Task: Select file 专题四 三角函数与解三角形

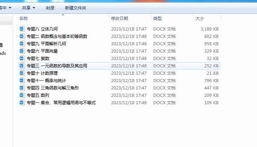Action: [119, 88]
